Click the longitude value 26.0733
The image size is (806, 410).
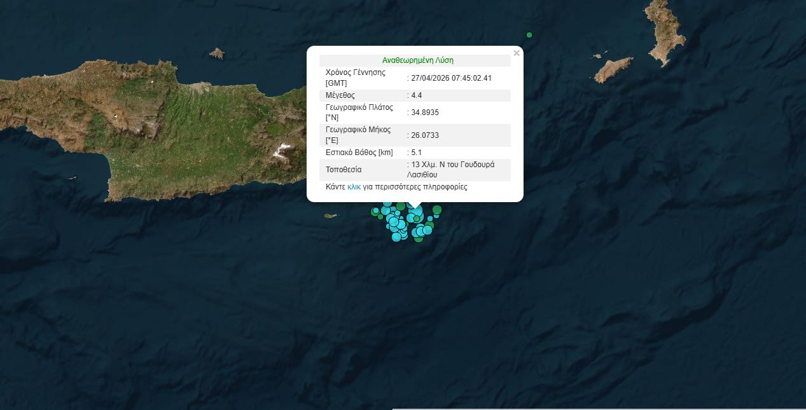click(x=425, y=135)
